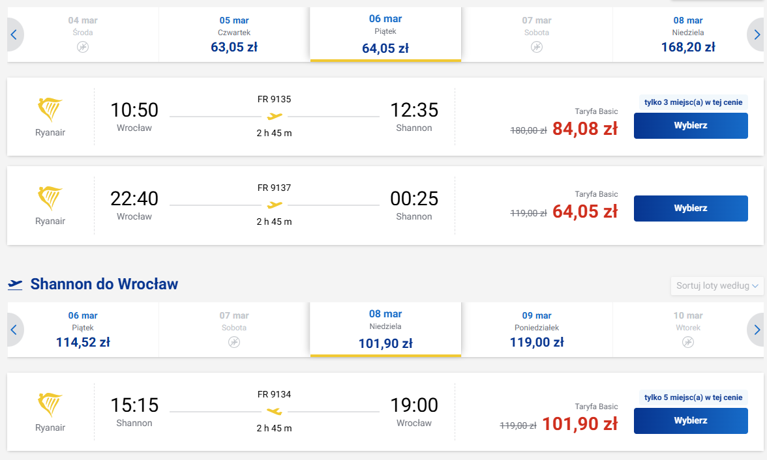The image size is (767, 460).
Task: Select 09 mar Poniedziałek 119,00 zł tab
Action: coord(537,330)
